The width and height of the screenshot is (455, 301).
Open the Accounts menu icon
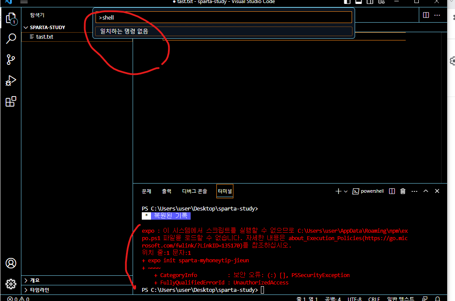click(x=11, y=263)
